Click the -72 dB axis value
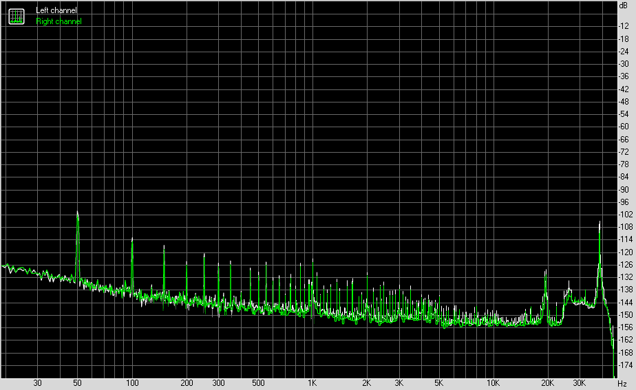 624,152
